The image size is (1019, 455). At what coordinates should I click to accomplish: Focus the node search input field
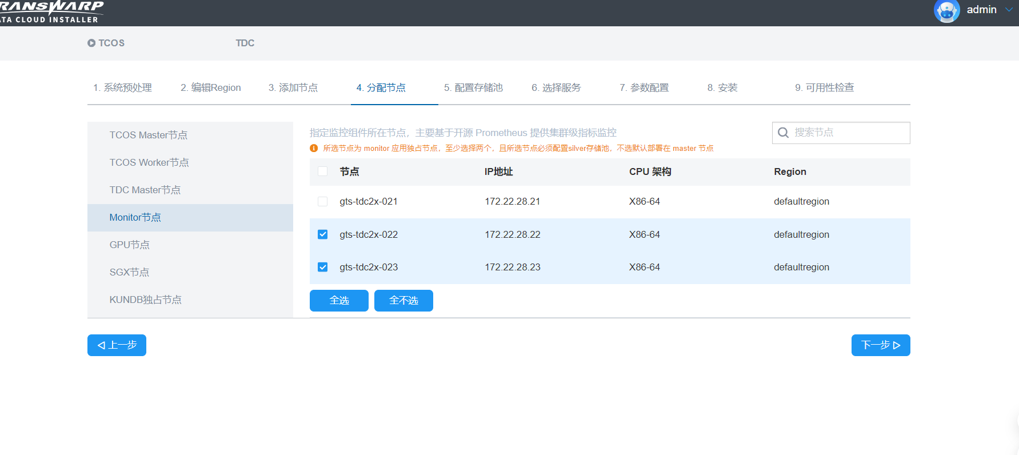(841, 133)
